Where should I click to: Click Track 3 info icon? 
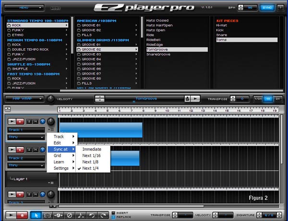(x=43, y=194)
